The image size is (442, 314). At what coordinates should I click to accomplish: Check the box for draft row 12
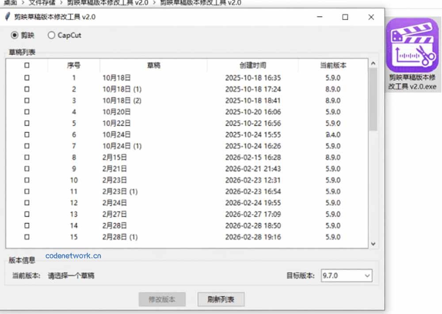click(27, 203)
